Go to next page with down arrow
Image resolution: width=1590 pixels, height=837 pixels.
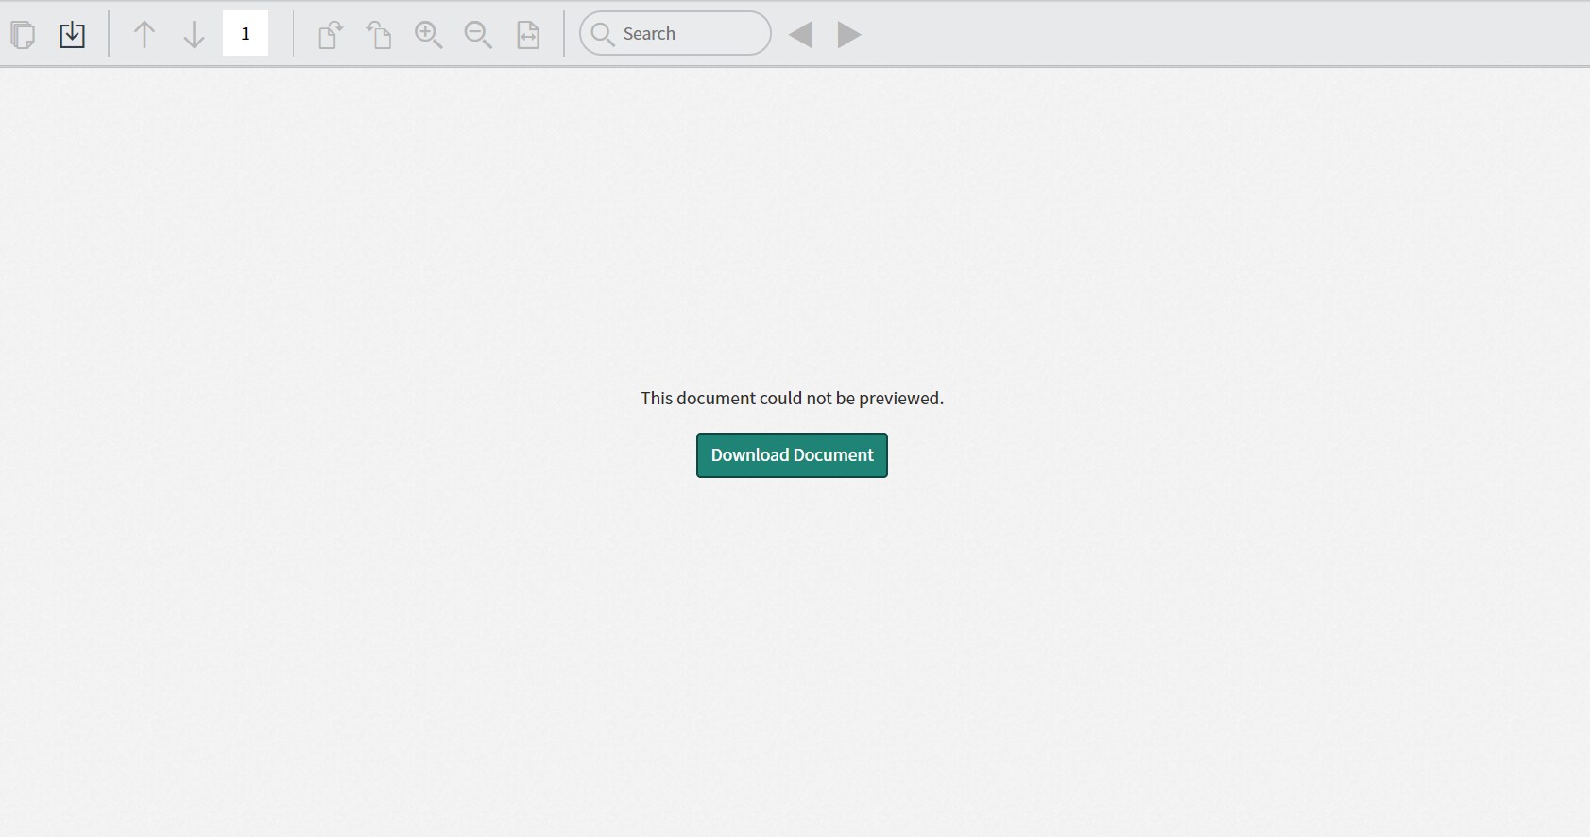[x=194, y=35]
